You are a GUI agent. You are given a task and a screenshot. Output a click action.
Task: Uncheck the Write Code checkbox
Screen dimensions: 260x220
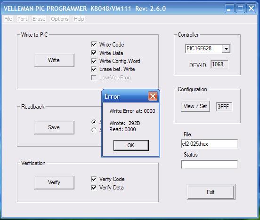[94, 44]
